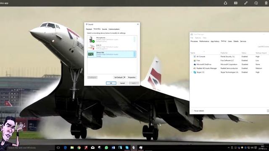269x151 pixels.
Task: Click the Photos app share icon
Action: [225, 3]
